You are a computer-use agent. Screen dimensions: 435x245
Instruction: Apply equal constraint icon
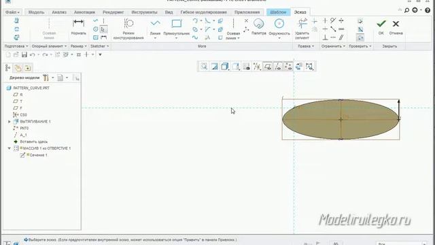[x=341, y=29]
